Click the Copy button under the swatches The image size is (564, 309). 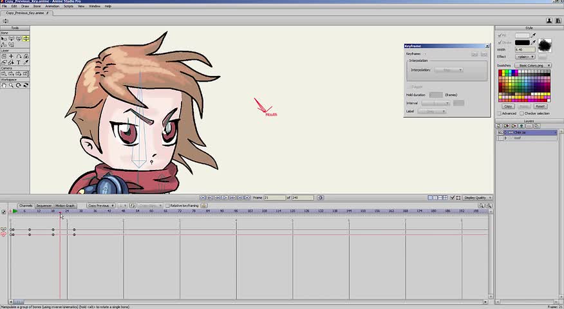pyautogui.click(x=508, y=106)
